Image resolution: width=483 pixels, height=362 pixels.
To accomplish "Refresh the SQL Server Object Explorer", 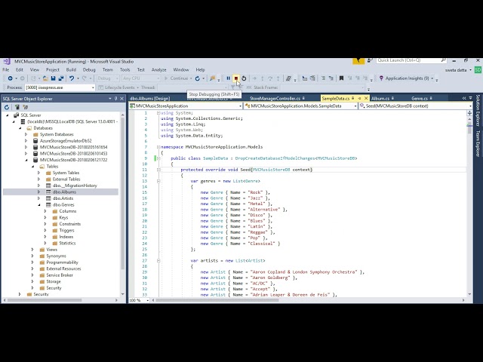I will click(x=8, y=106).
